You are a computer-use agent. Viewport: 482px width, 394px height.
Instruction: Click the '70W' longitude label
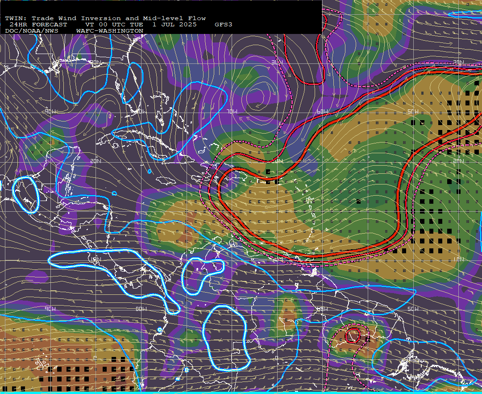232,111
